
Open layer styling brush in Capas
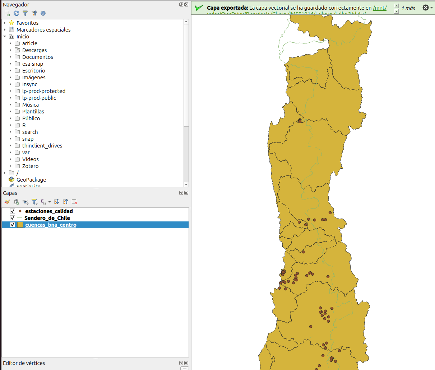(7, 202)
